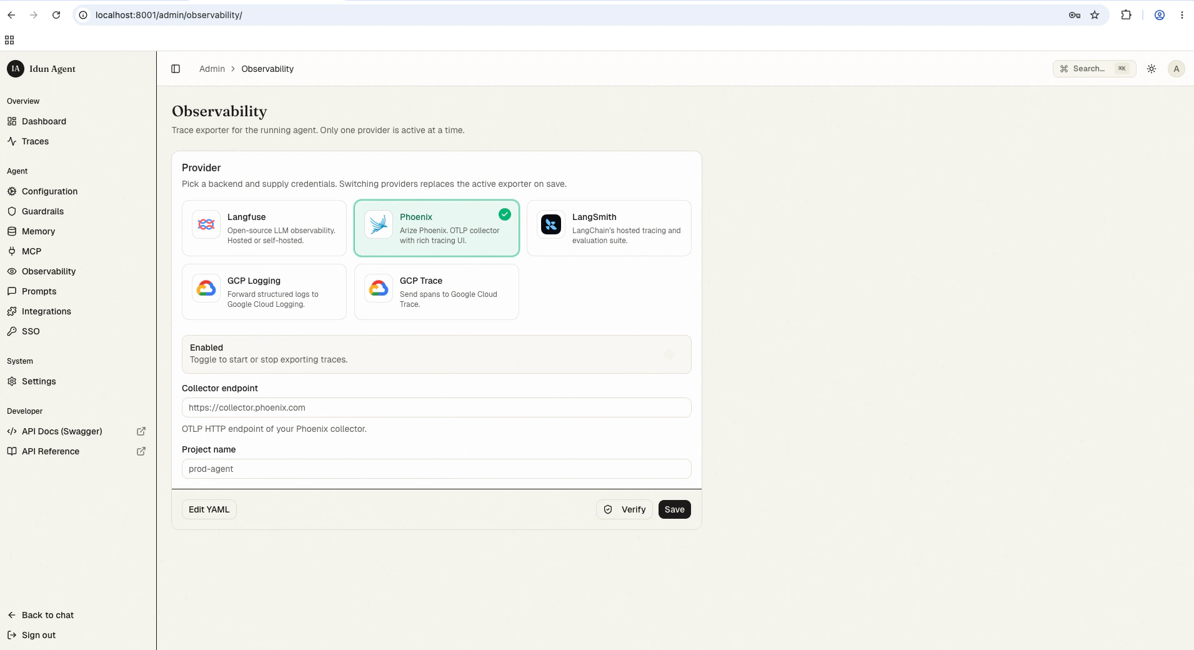Open Prompts via its speech bubble icon
Image resolution: width=1194 pixels, height=650 pixels.
(x=12, y=291)
